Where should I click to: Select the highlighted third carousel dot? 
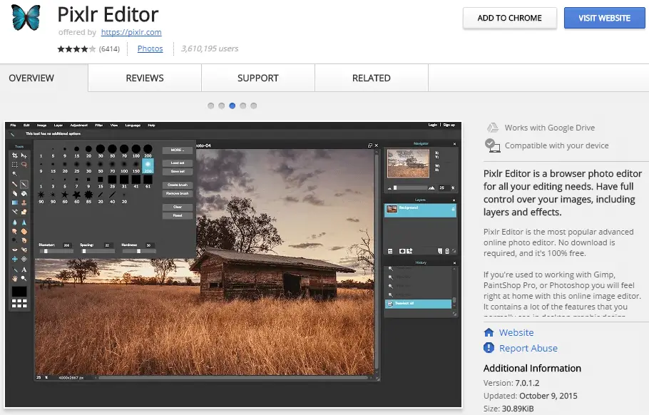(x=232, y=106)
